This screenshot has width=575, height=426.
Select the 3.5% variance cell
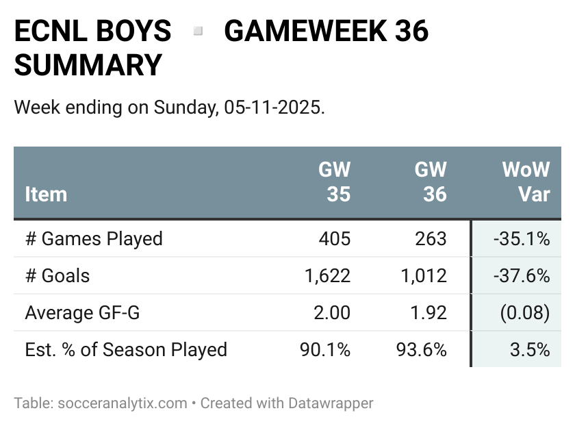(x=516, y=349)
